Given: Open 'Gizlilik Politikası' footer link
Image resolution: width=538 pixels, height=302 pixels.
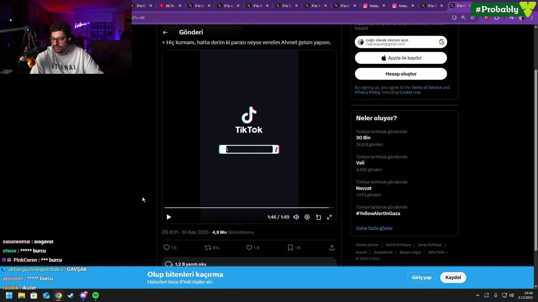Looking at the screenshot, I should [x=398, y=245].
